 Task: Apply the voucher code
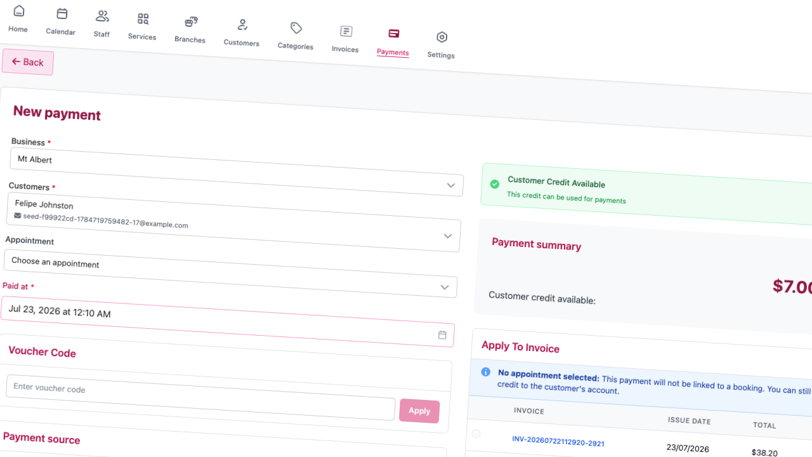(419, 411)
